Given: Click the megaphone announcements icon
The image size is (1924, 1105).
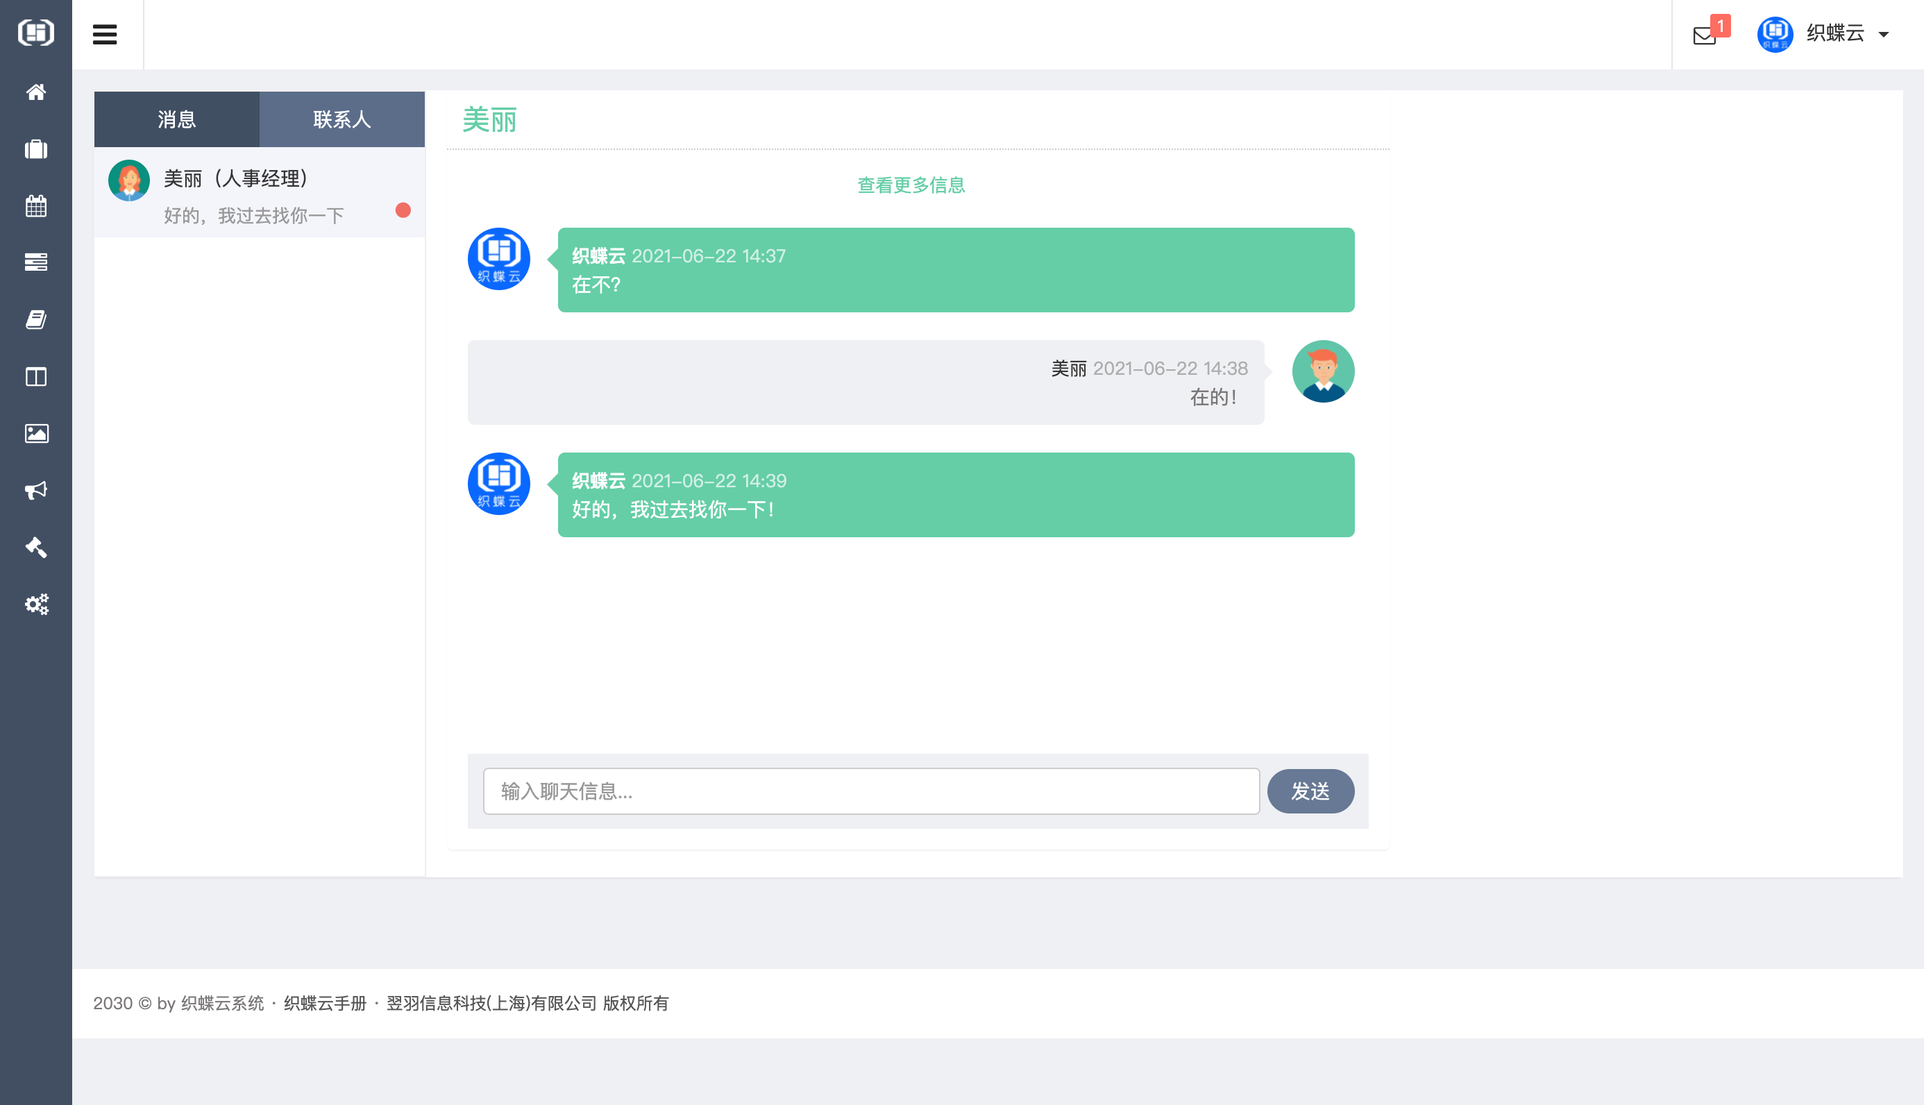Looking at the screenshot, I should click(x=35, y=490).
